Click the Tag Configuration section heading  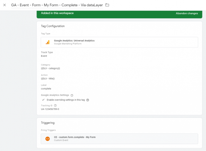[52, 26]
